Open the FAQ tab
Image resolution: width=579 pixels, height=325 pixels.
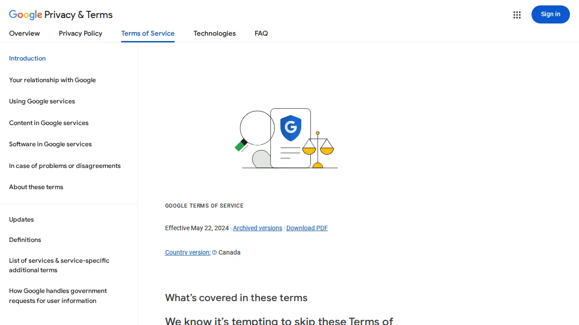261,33
